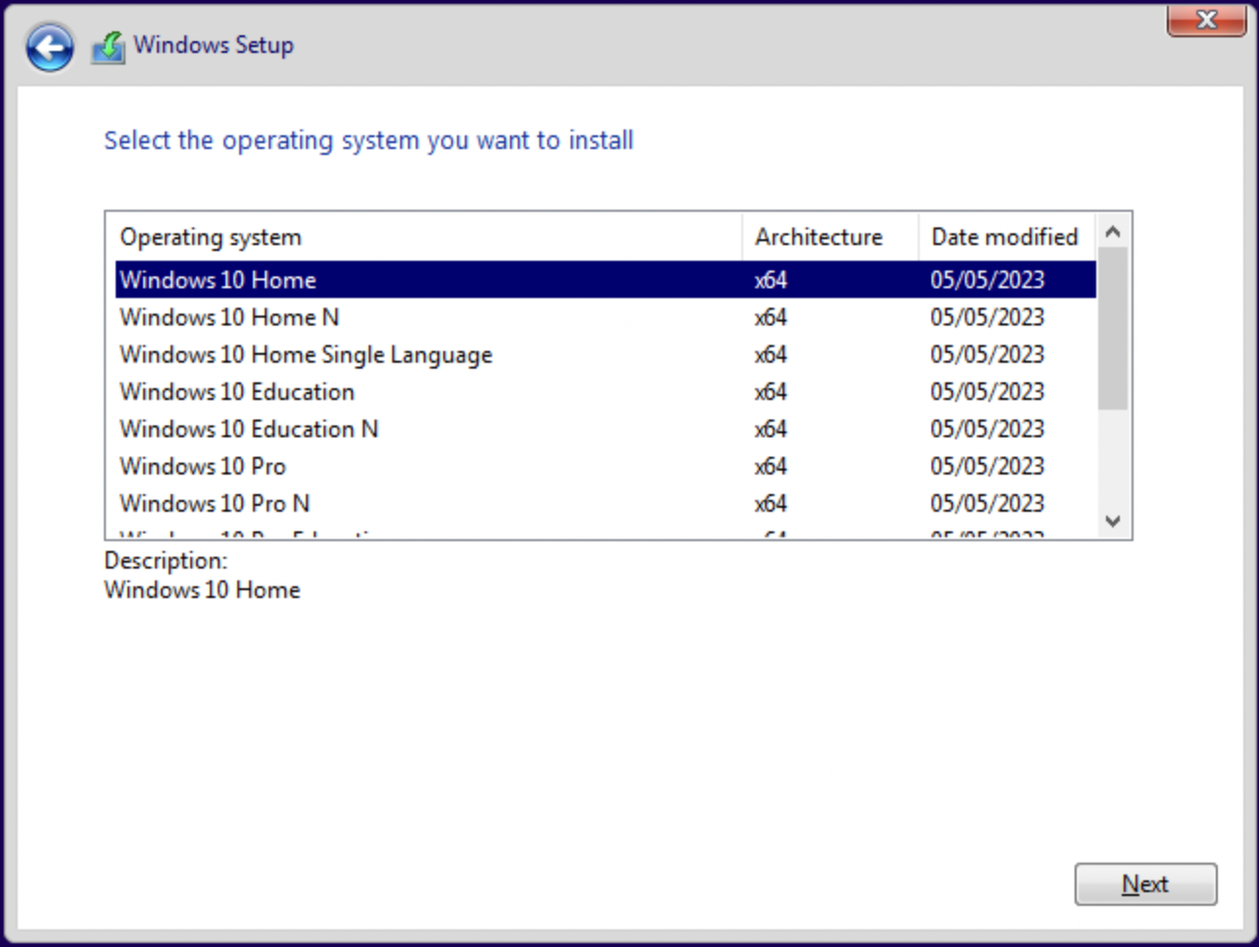1259x947 pixels.
Task: Choose Windows 10 Pro N
Action: pos(215,504)
